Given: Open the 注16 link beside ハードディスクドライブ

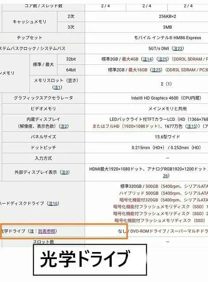Looking at the screenshot, I should (x=53, y=203).
